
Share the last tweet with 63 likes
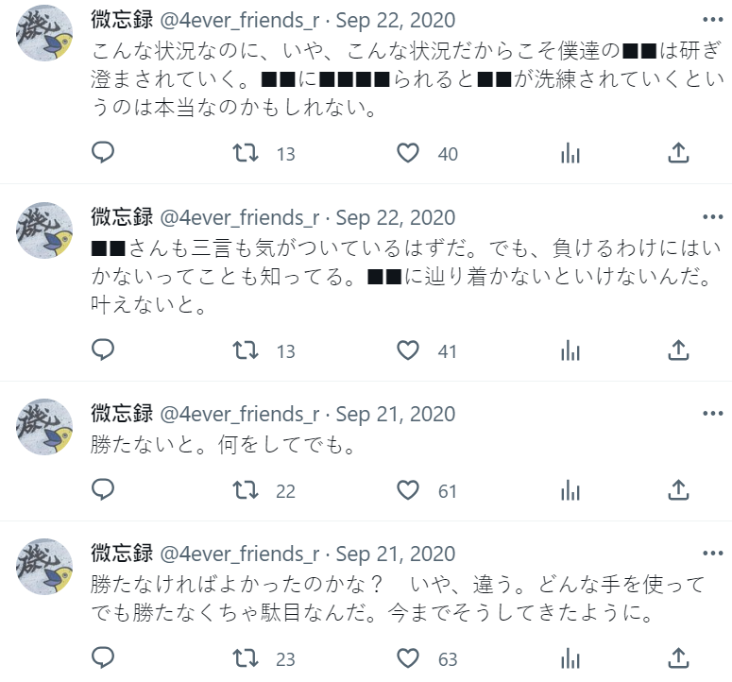tap(678, 658)
